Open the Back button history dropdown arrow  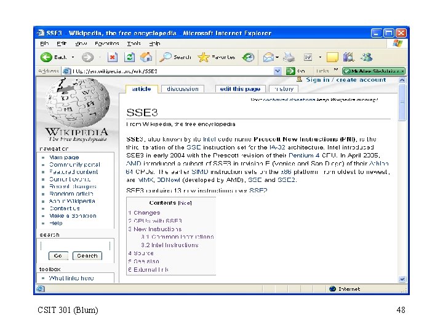tap(73, 57)
